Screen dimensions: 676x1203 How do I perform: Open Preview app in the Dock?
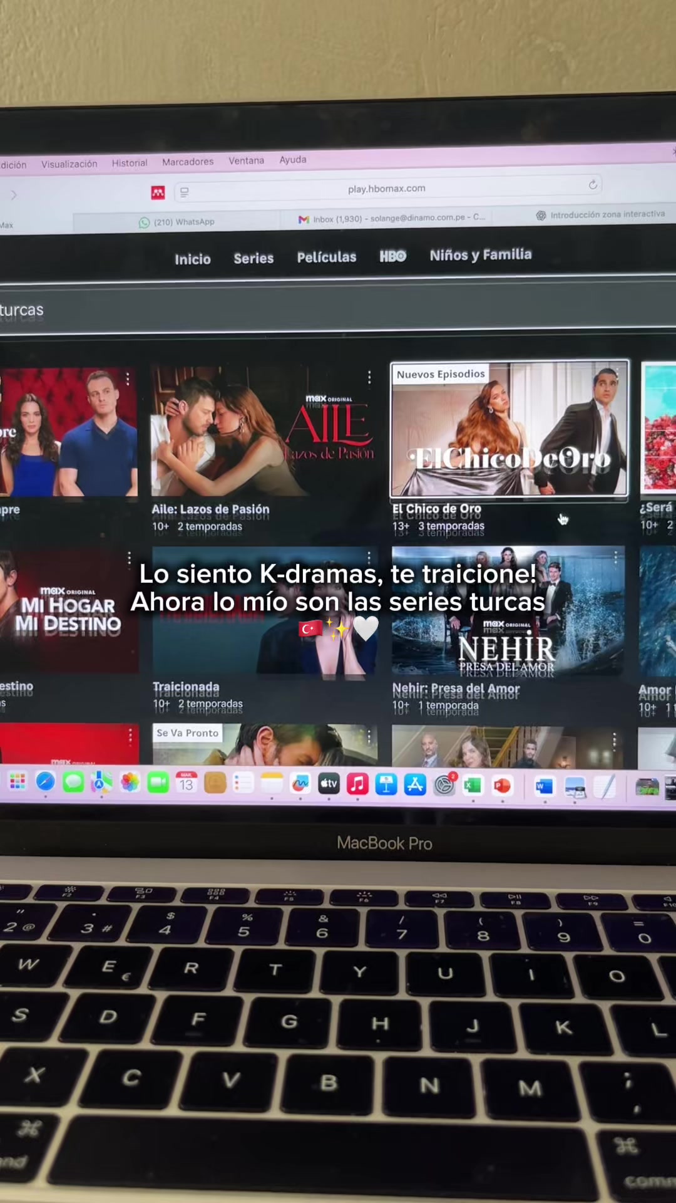tap(575, 786)
